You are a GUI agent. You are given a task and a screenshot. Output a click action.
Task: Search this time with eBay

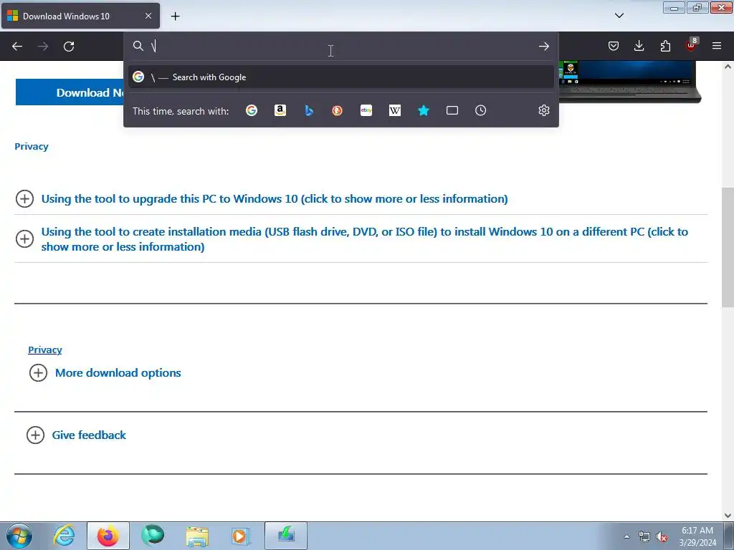click(366, 111)
